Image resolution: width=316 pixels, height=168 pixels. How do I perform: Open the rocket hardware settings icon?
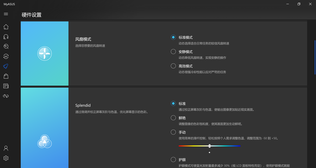(6, 66)
